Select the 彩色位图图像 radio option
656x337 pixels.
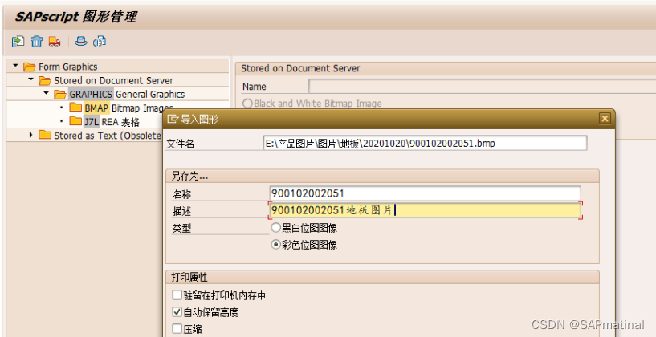275,245
